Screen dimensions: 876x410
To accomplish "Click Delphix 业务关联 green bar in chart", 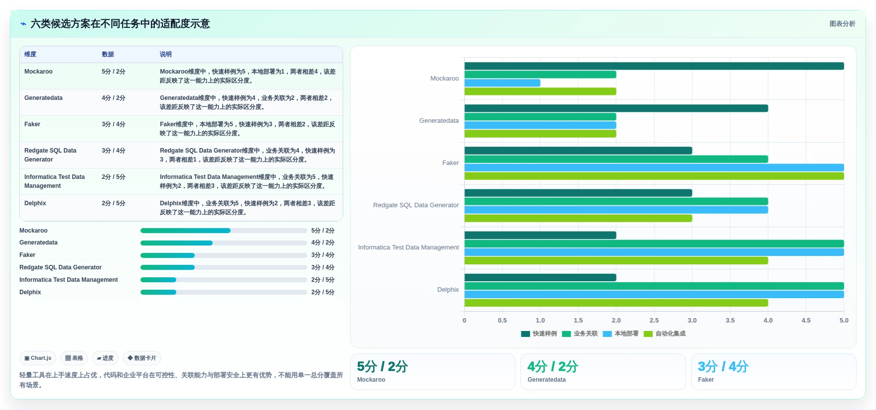I will [x=654, y=286].
